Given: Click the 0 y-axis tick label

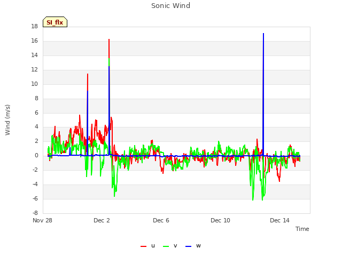Looking at the screenshot, I should coord(36,156).
